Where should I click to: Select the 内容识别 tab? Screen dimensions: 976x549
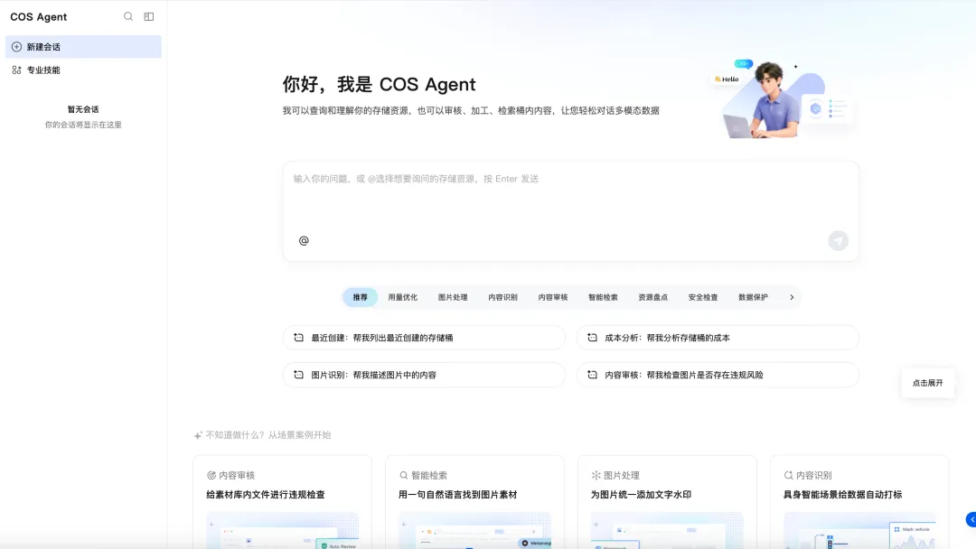click(502, 297)
